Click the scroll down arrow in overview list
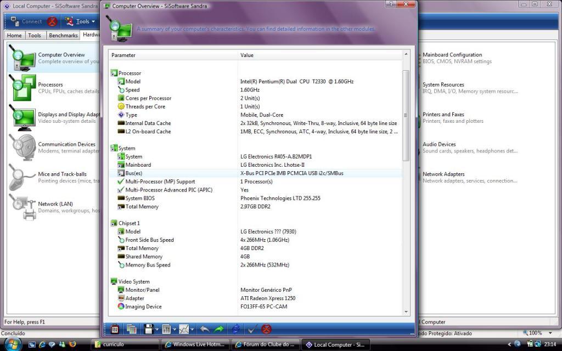 tap(406, 312)
